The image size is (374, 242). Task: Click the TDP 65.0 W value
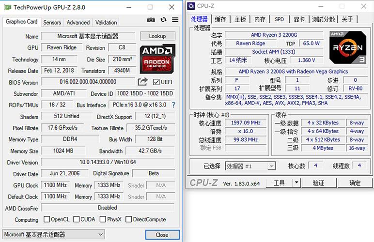311,44
